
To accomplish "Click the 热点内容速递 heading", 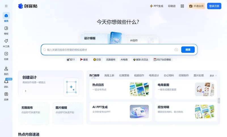I will pos(29,134).
